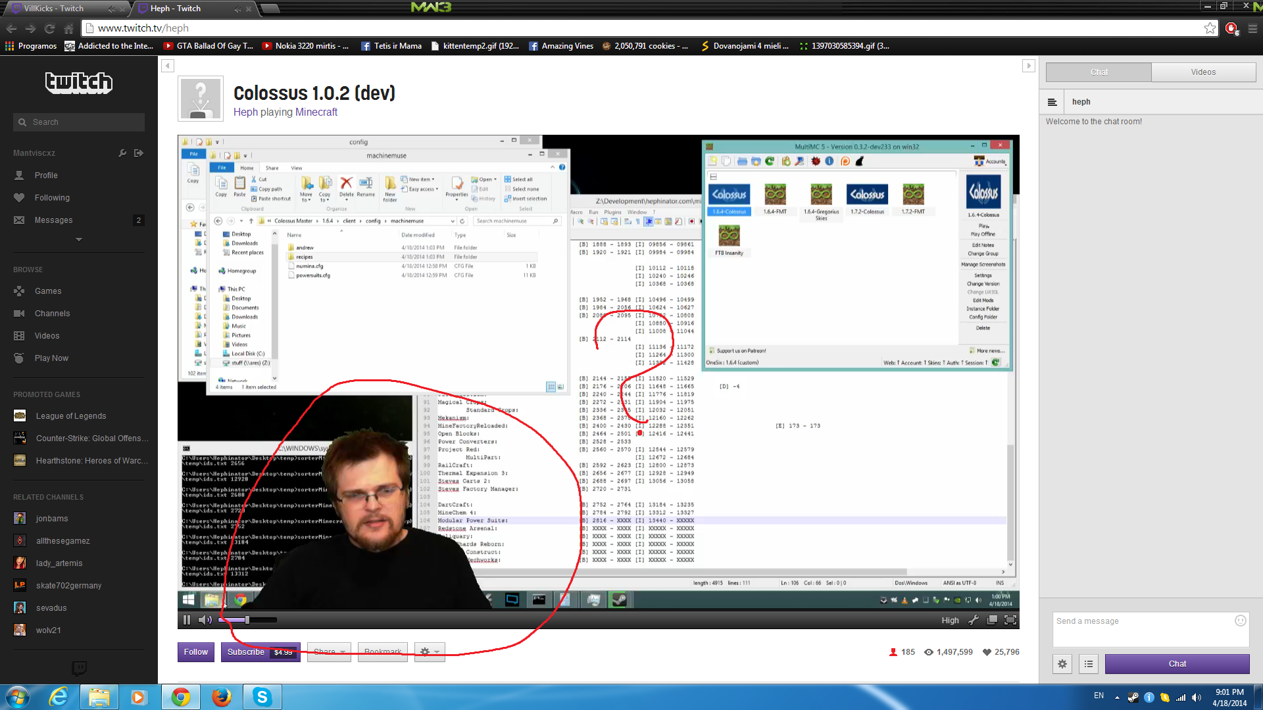The image size is (1263, 710).
Task: Open Counter-Strike: Global Offensive promoted game
Action: pos(92,438)
